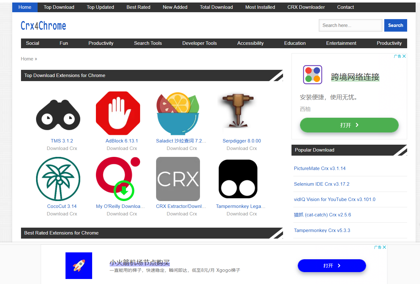
Task: Close the sidebar ad with X
Action: click(404, 56)
